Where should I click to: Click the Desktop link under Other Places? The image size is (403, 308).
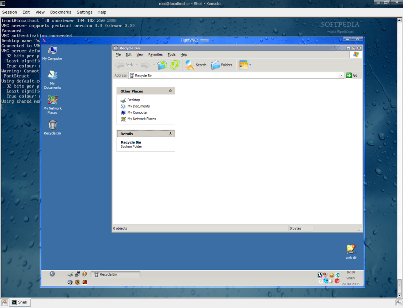(133, 100)
